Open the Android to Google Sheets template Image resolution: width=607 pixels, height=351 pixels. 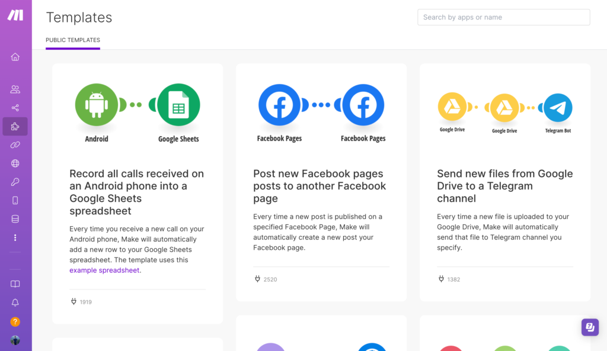coord(138,192)
